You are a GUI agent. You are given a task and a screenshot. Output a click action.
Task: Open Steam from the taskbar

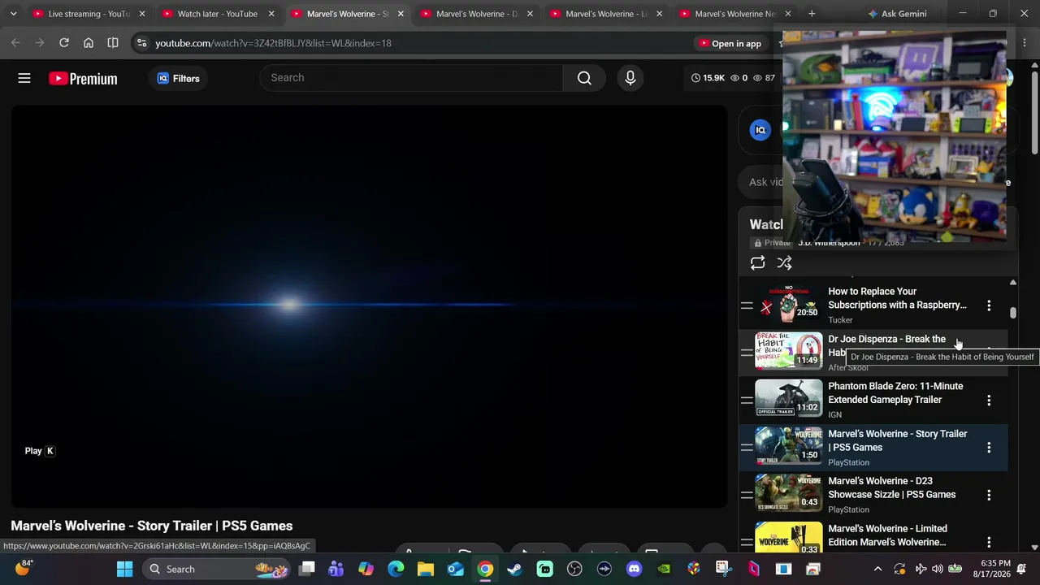click(x=514, y=569)
